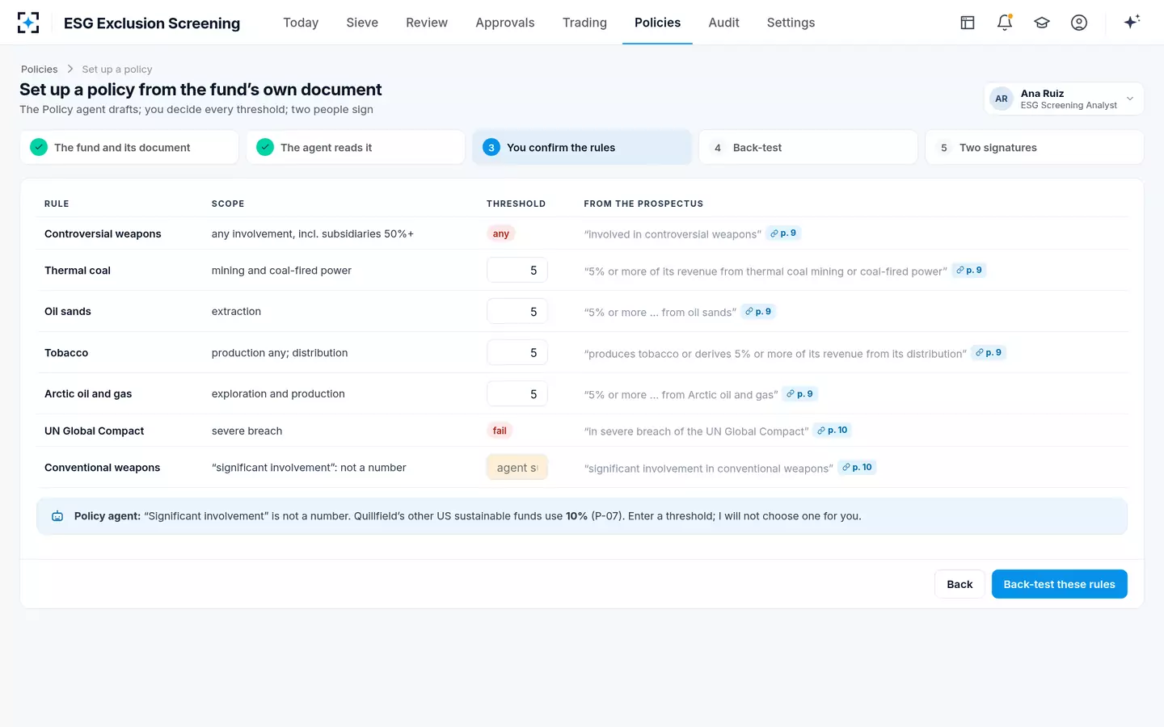Click the Arctic oil and gas threshold input
This screenshot has height=727, width=1164.
pos(517,394)
